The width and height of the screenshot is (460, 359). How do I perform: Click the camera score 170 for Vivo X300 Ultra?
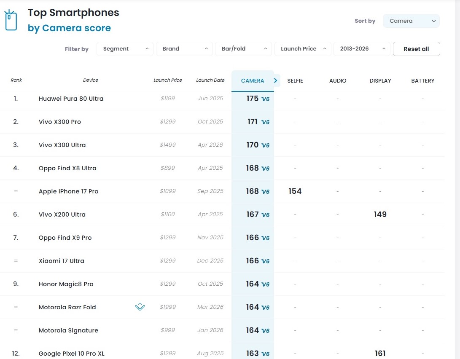point(252,145)
